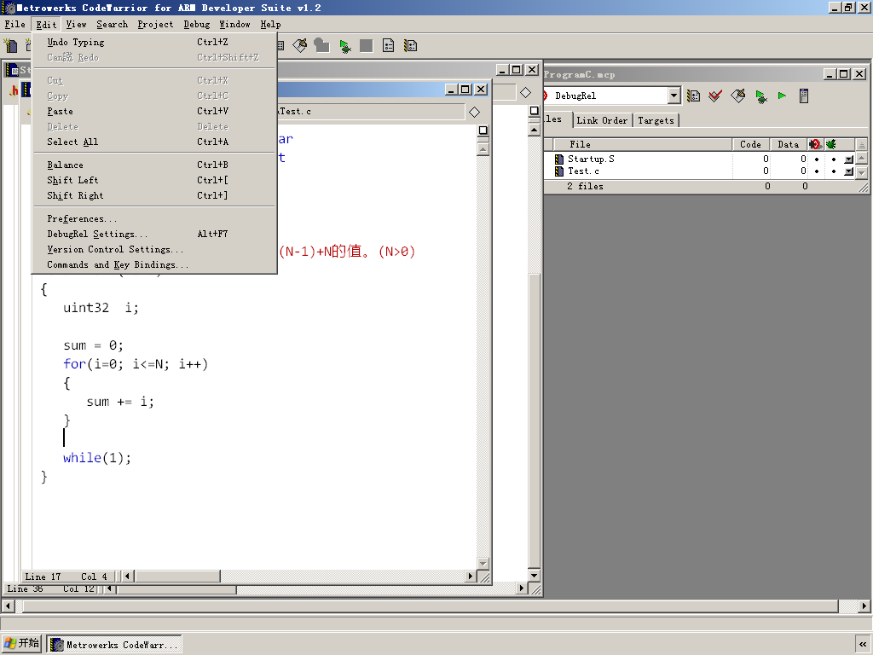Image resolution: width=873 pixels, height=655 pixels.
Task: Toggle debug info dot for Startup.S
Action: point(834,159)
